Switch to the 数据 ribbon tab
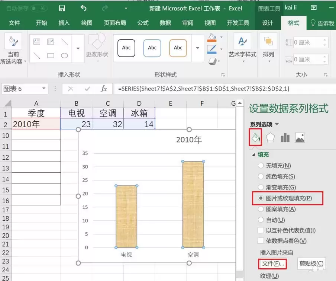The height and width of the screenshot is (281, 336). click(x=165, y=23)
